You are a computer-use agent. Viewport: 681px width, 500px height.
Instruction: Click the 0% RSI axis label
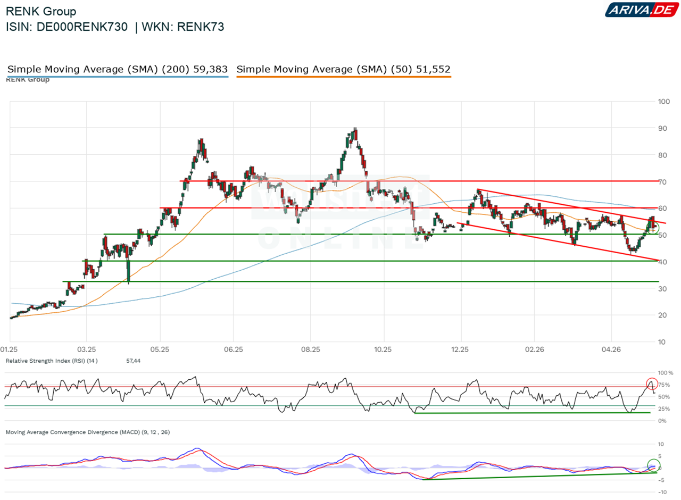tap(662, 421)
